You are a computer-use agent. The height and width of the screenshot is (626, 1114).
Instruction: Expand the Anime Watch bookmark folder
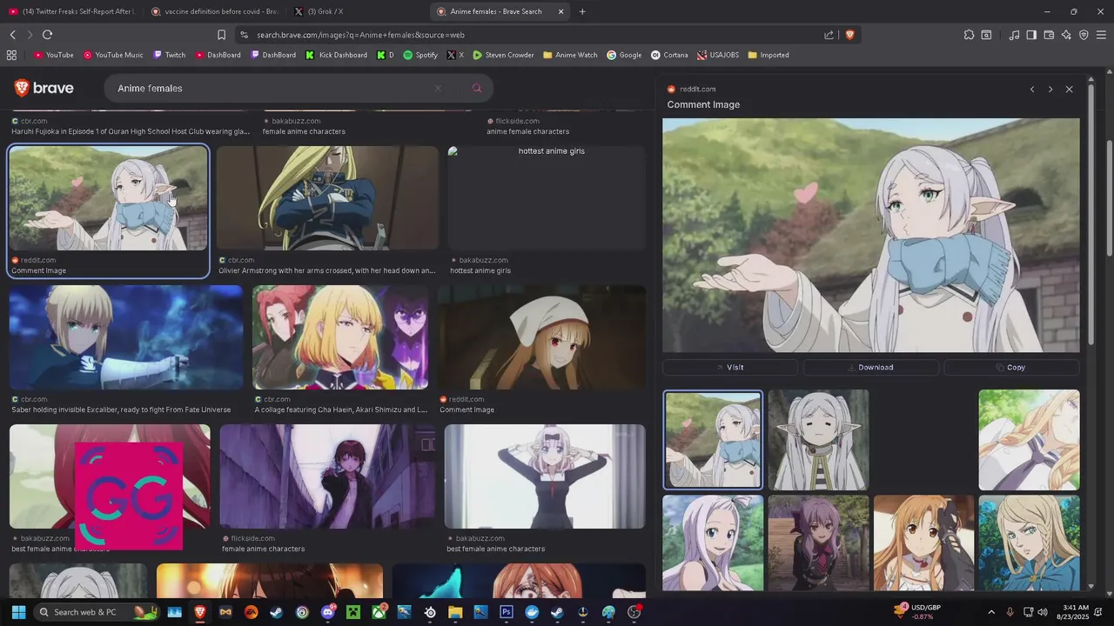tap(570, 55)
